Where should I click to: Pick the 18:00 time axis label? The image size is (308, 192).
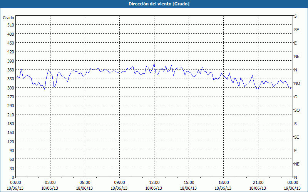pos(224,183)
